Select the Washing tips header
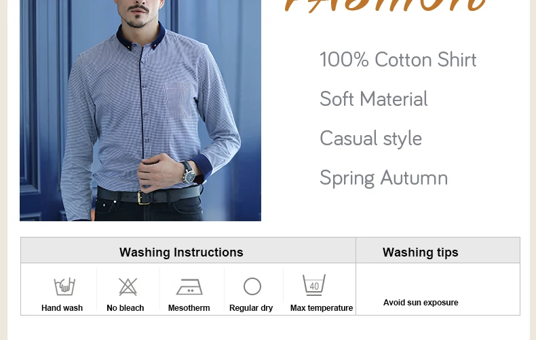The image size is (536, 340). coord(421,252)
